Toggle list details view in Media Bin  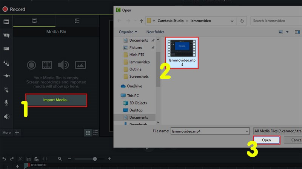96,133
